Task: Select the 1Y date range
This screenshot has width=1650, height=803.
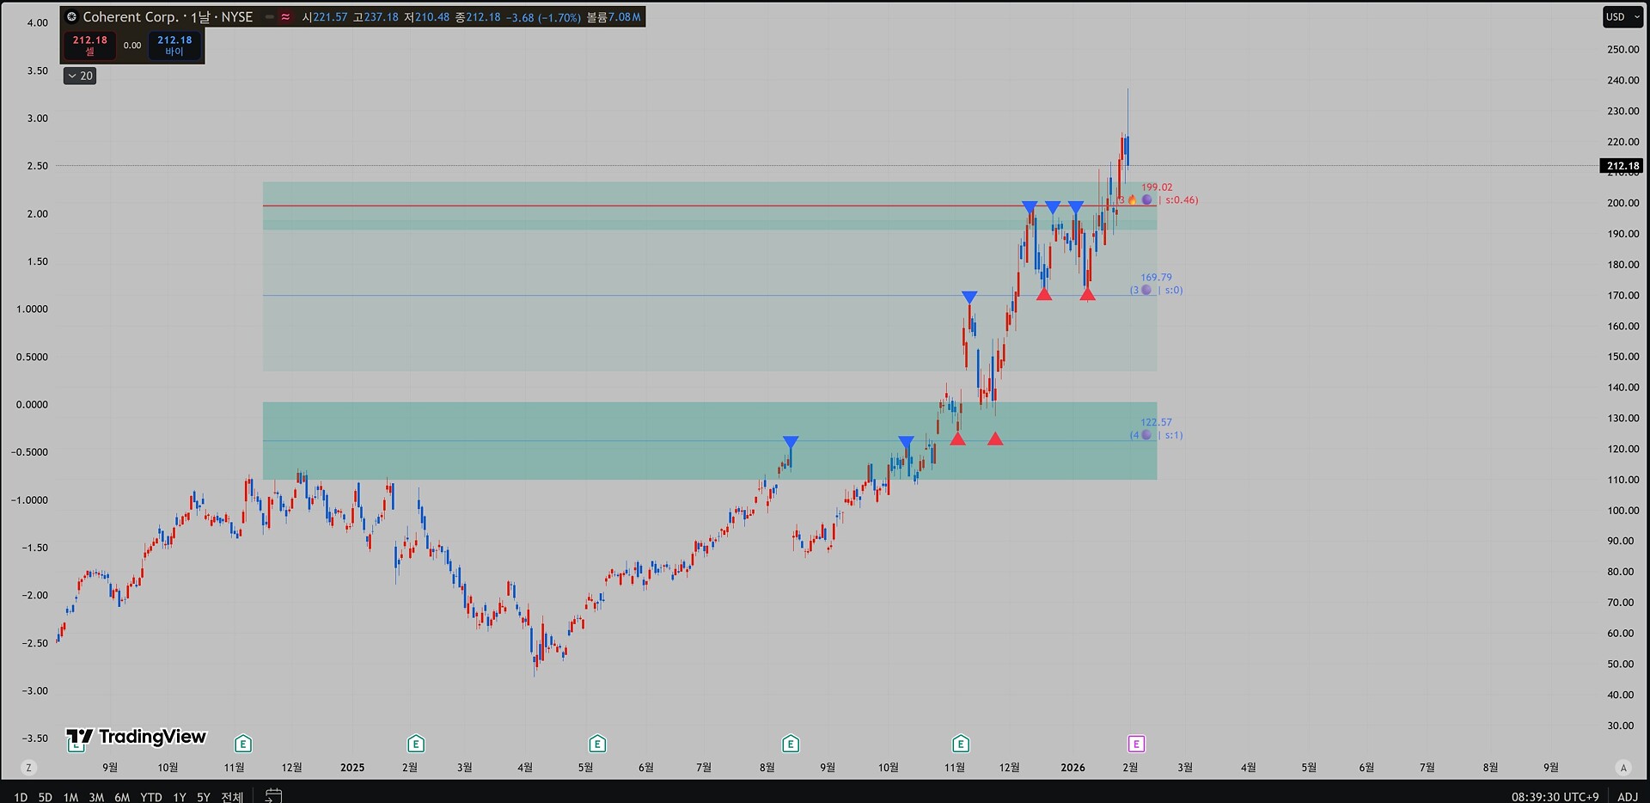Action: coord(180,797)
